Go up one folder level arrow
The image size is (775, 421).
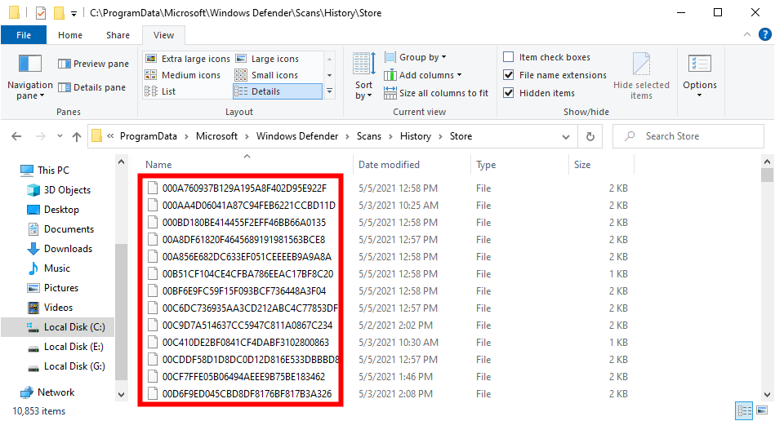pyautogui.click(x=77, y=136)
